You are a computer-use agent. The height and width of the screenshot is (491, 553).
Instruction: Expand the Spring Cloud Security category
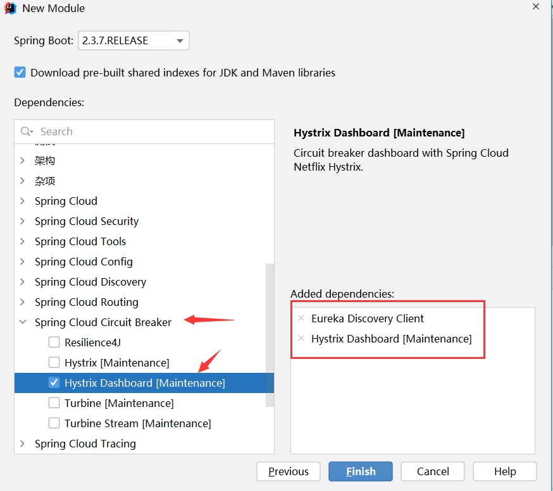[22, 221]
